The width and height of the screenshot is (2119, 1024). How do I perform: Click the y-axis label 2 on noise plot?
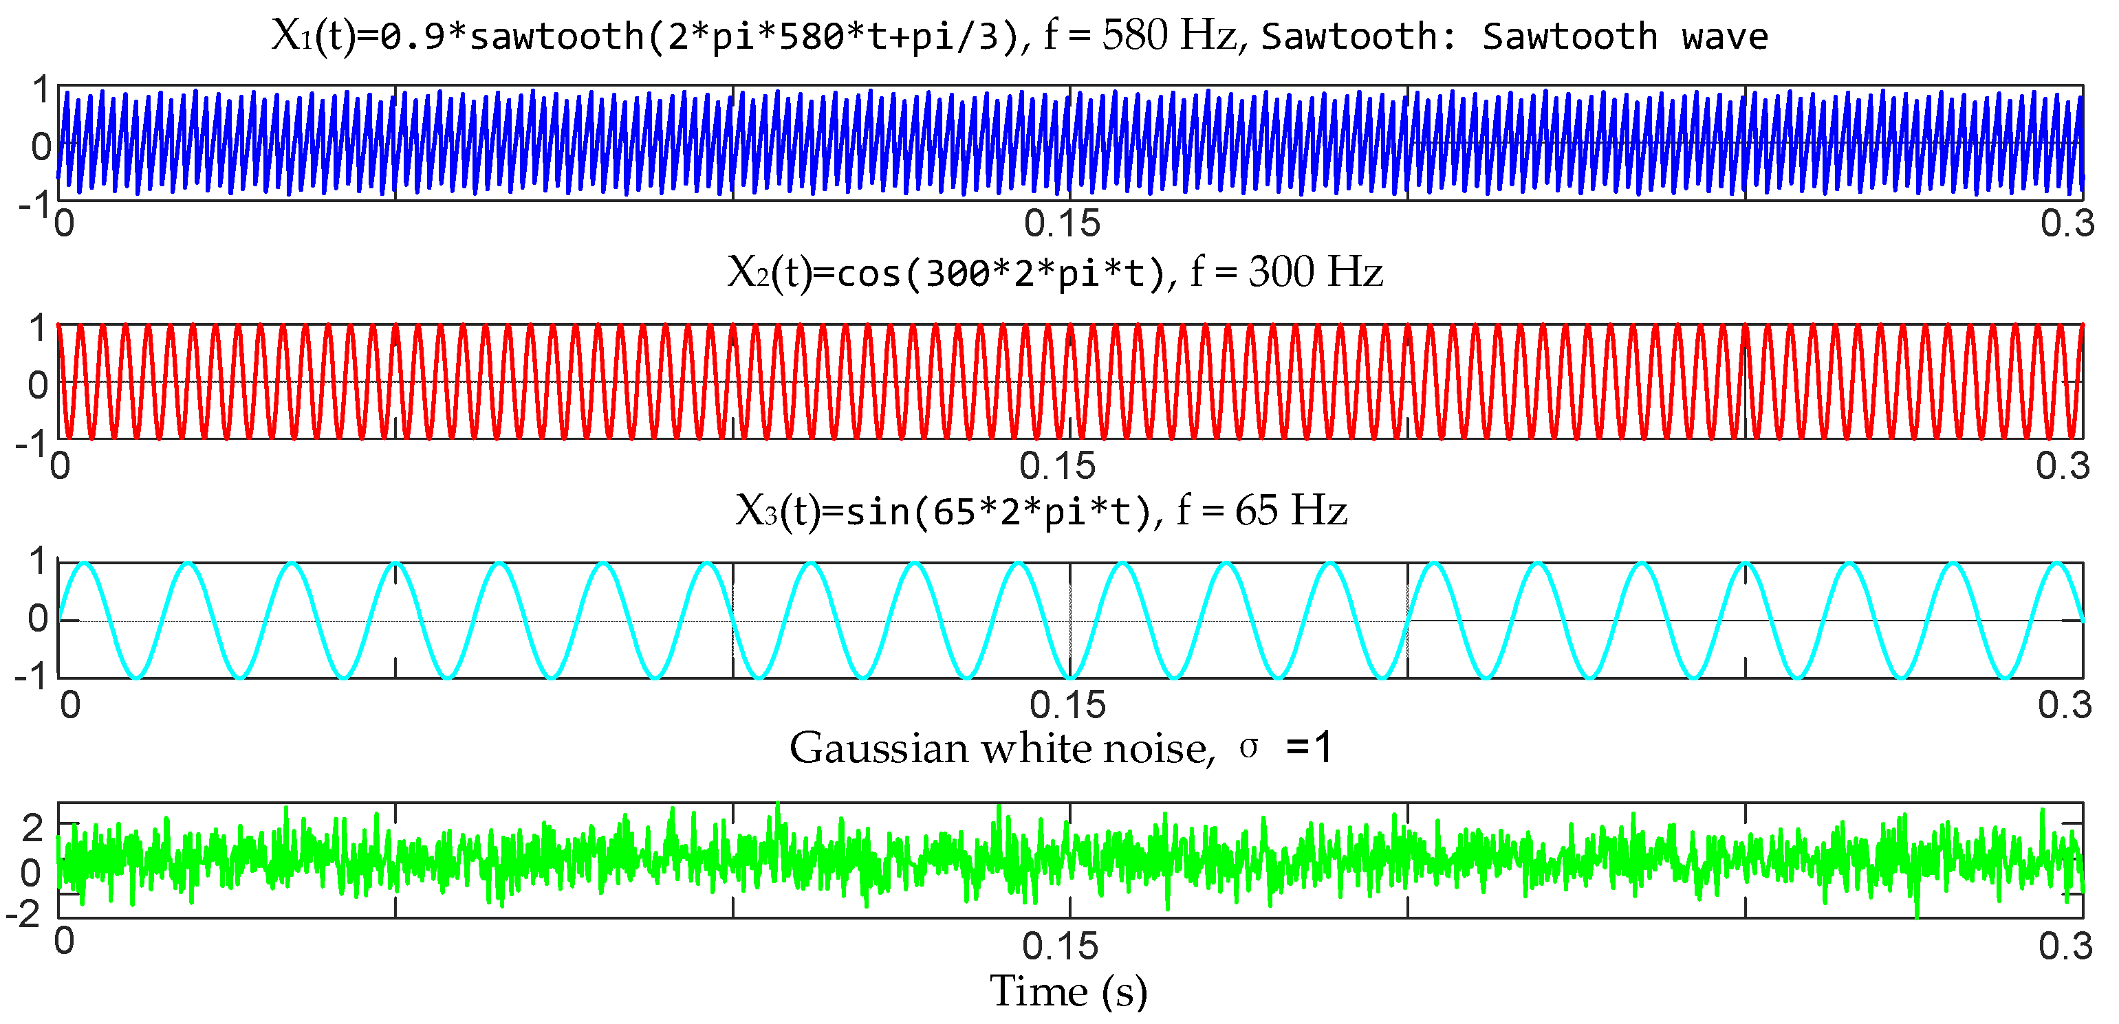point(32,828)
